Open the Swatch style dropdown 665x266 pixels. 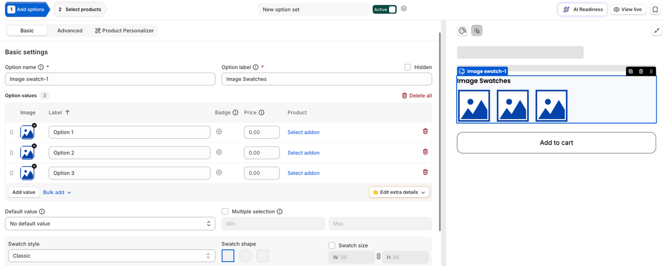(x=111, y=256)
